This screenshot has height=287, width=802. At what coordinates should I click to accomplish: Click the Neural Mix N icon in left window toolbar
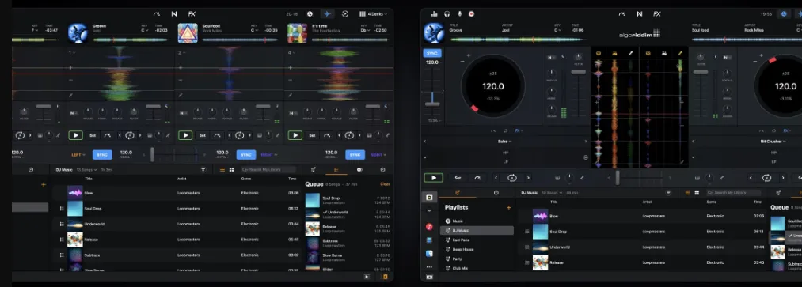(174, 14)
